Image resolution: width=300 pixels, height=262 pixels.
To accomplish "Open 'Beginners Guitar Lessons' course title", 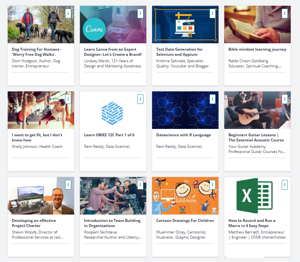I will pos(256,138).
